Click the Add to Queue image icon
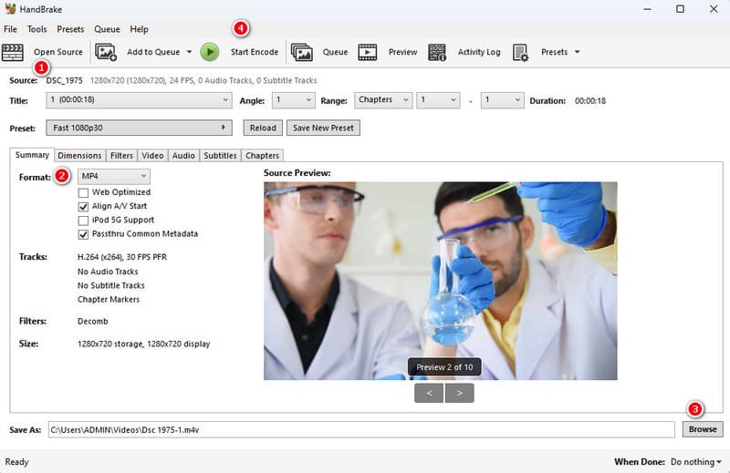 pyautogui.click(x=106, y=52)
